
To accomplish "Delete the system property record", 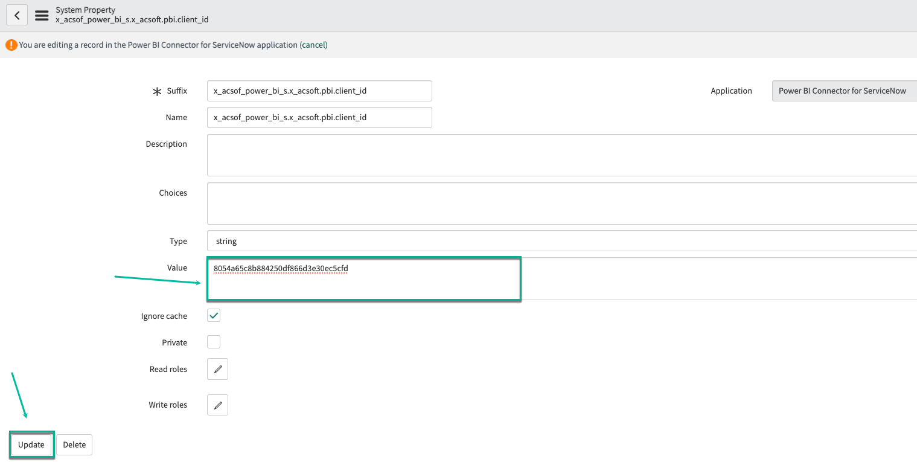I will pyautogui.click(x=74, y=444).
